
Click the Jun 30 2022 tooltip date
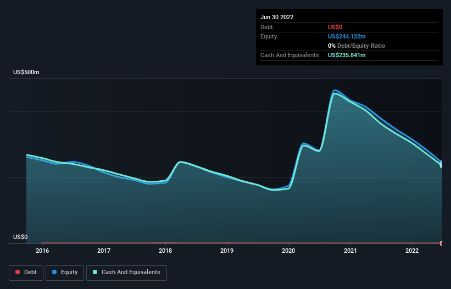(x=277, y=17)
